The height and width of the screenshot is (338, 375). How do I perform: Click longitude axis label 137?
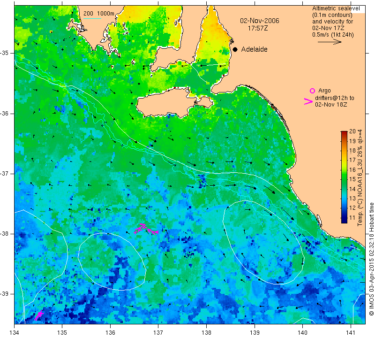[158, 333]
